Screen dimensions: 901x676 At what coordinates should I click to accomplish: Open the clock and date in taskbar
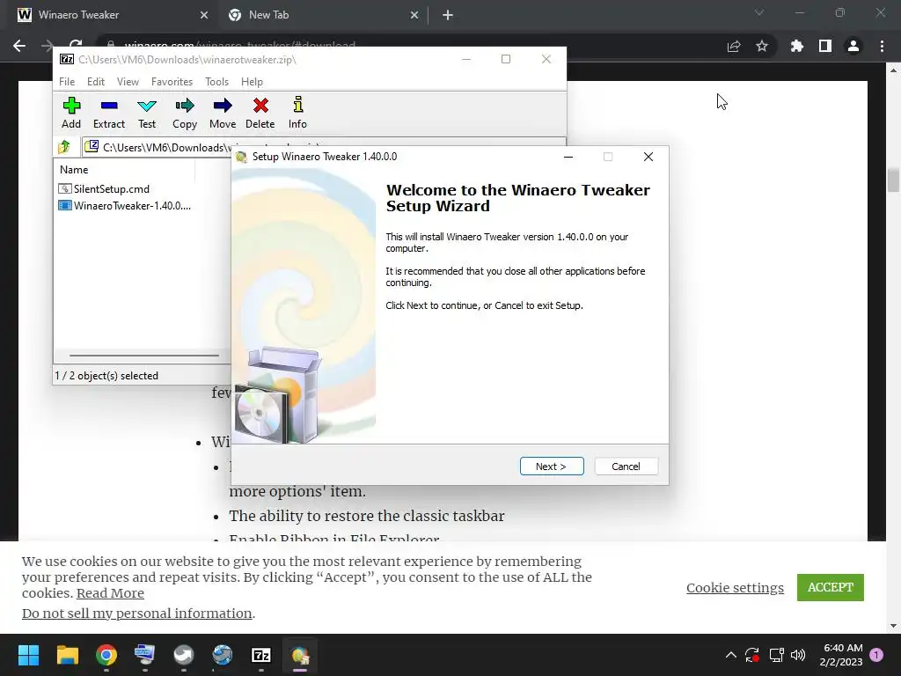(x=841, y=655)
